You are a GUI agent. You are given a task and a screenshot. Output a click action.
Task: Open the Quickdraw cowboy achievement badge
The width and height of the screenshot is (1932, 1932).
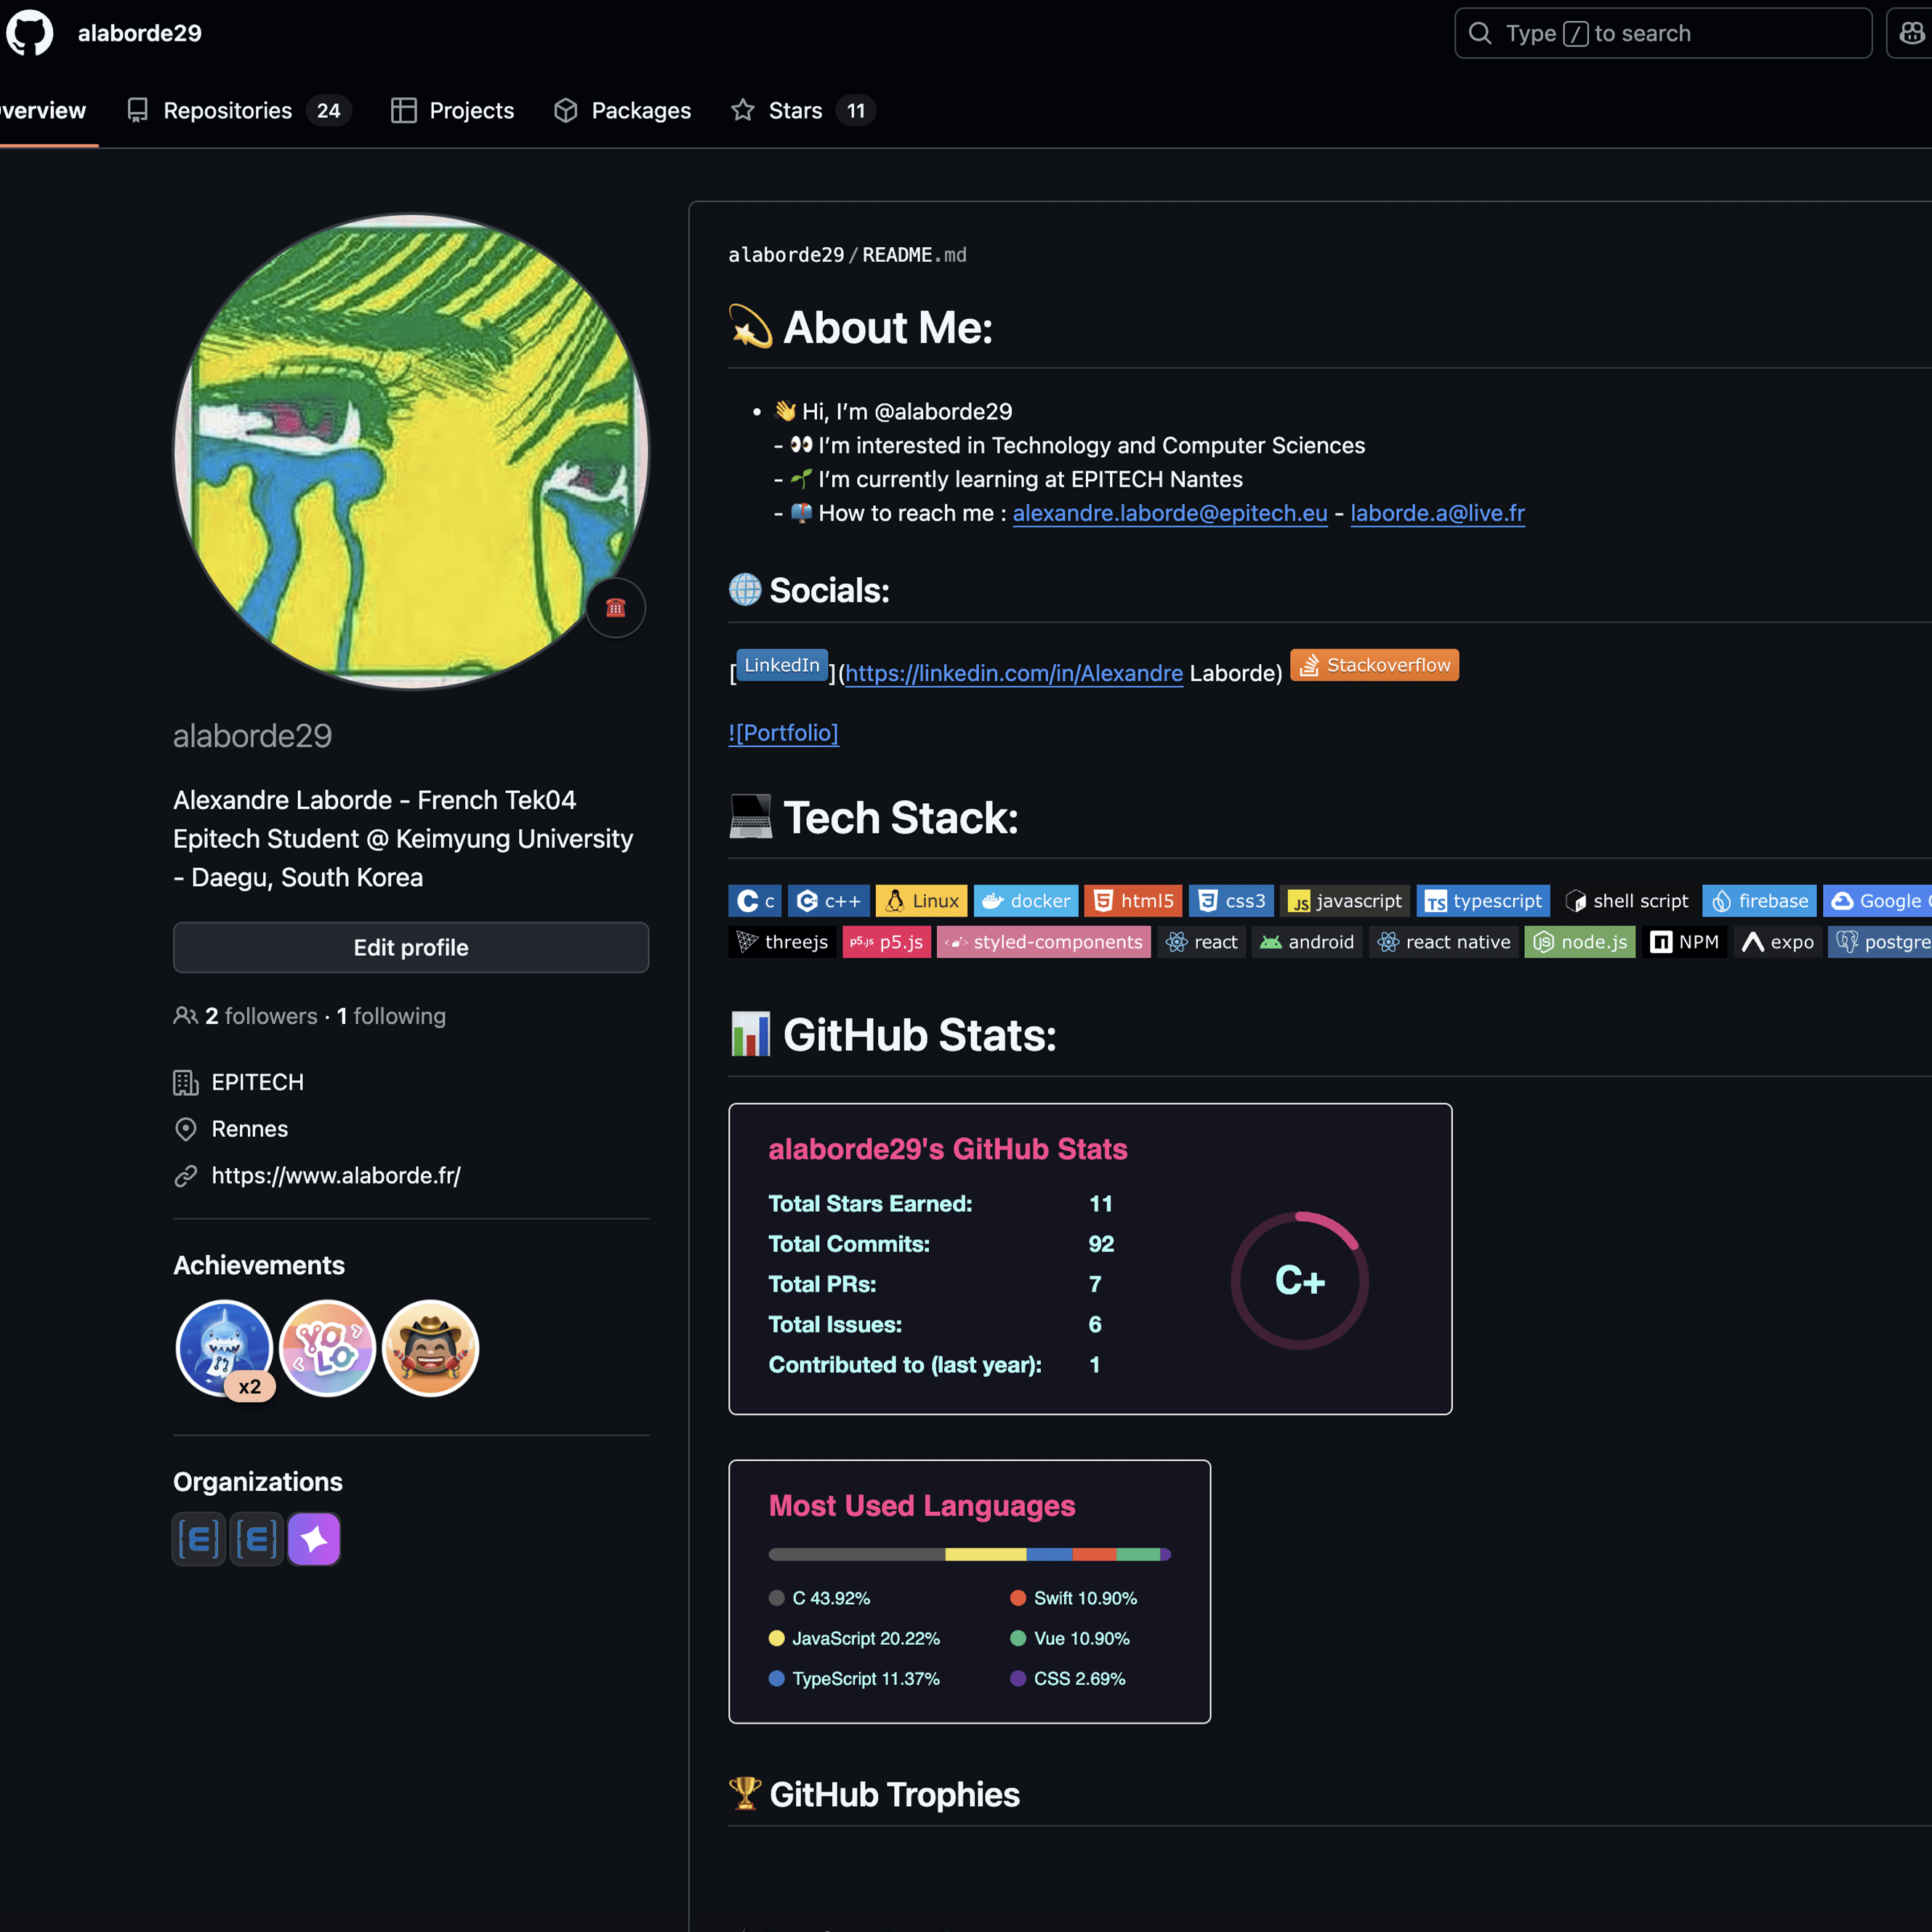[431, 1347]
